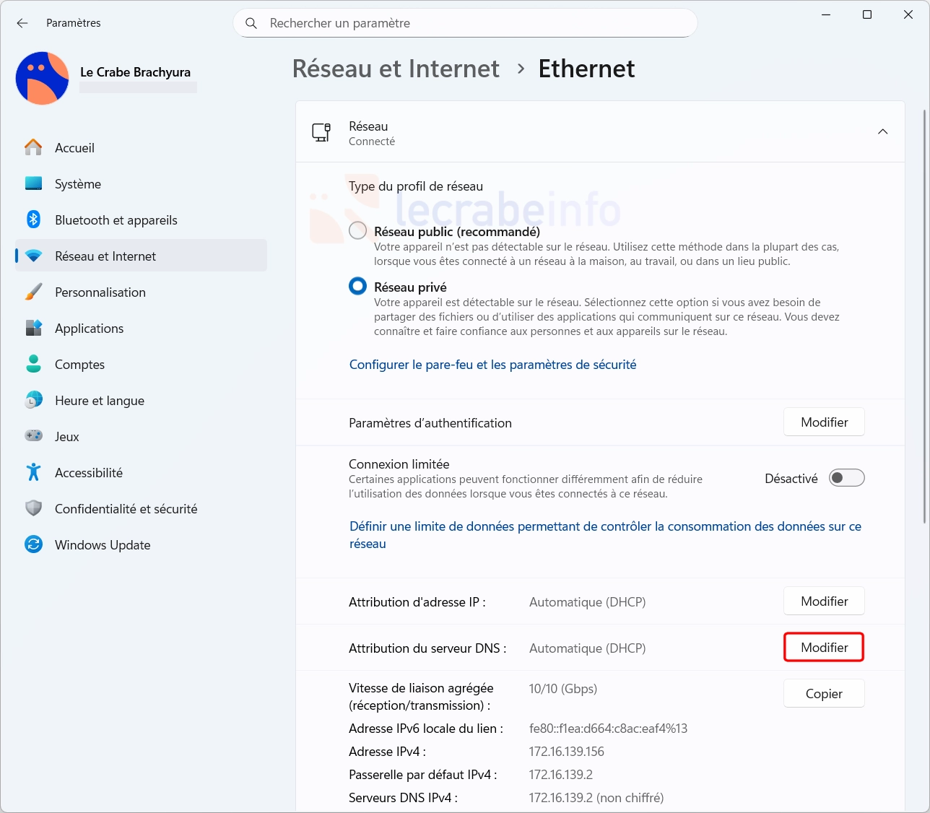
Task: Click the user profile avatar picture
Action: [42, 78]
